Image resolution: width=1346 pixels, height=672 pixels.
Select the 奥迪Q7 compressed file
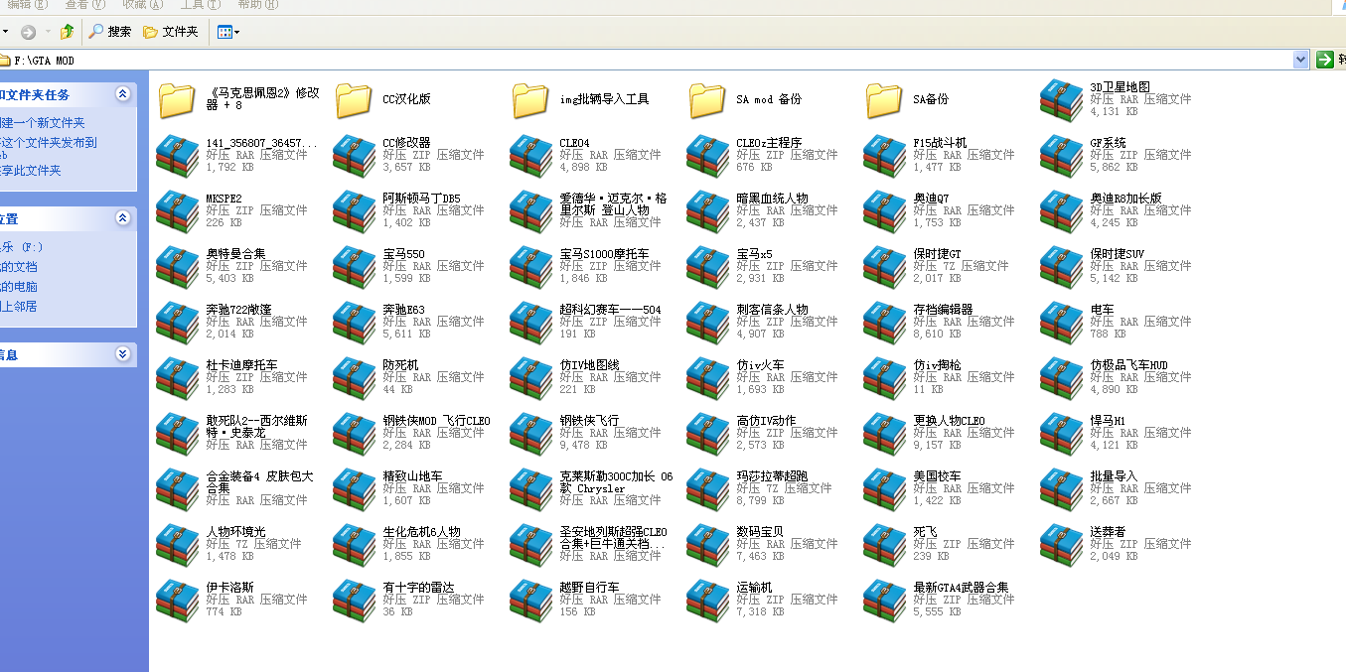(885, 210)
